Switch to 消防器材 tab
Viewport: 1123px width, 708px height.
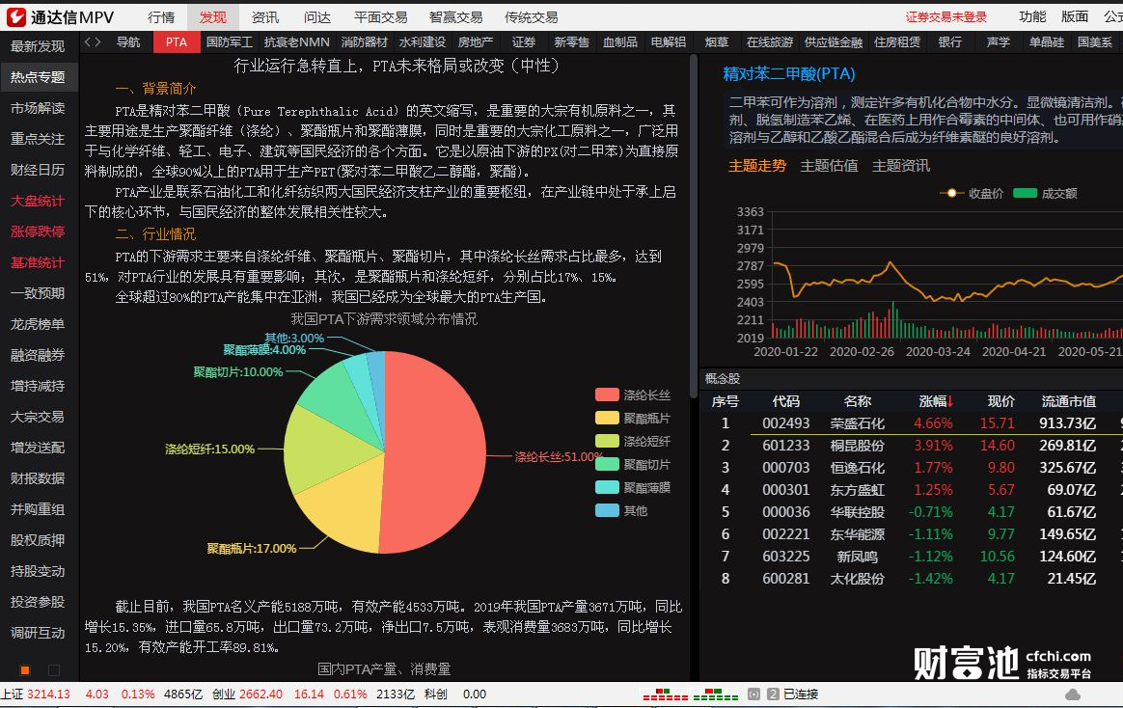tap(364, 42)
